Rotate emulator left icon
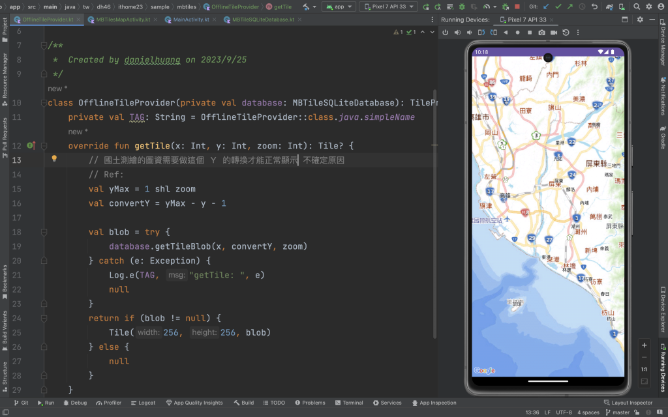 pos(481,33)
